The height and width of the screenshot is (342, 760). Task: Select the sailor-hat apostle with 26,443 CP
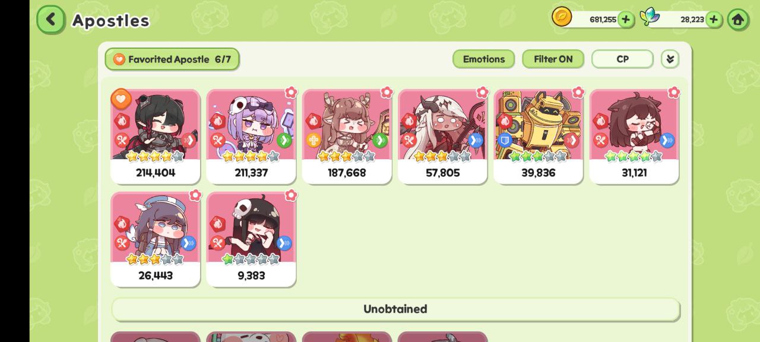pyautogui.click(x=156, y=239)
